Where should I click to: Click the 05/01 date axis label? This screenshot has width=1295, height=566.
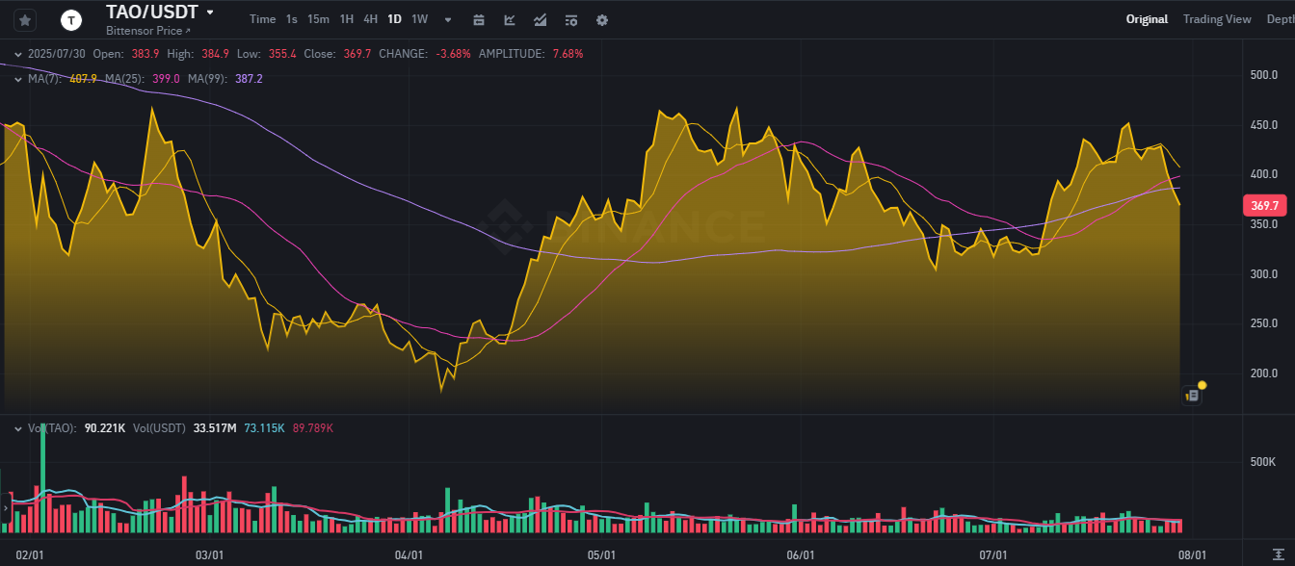(x=601, y=555)
